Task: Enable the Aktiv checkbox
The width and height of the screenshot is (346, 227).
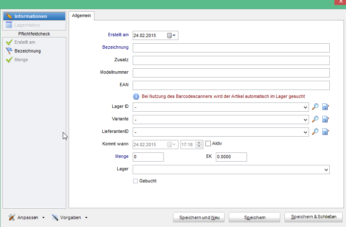Action: pos(208,144)
